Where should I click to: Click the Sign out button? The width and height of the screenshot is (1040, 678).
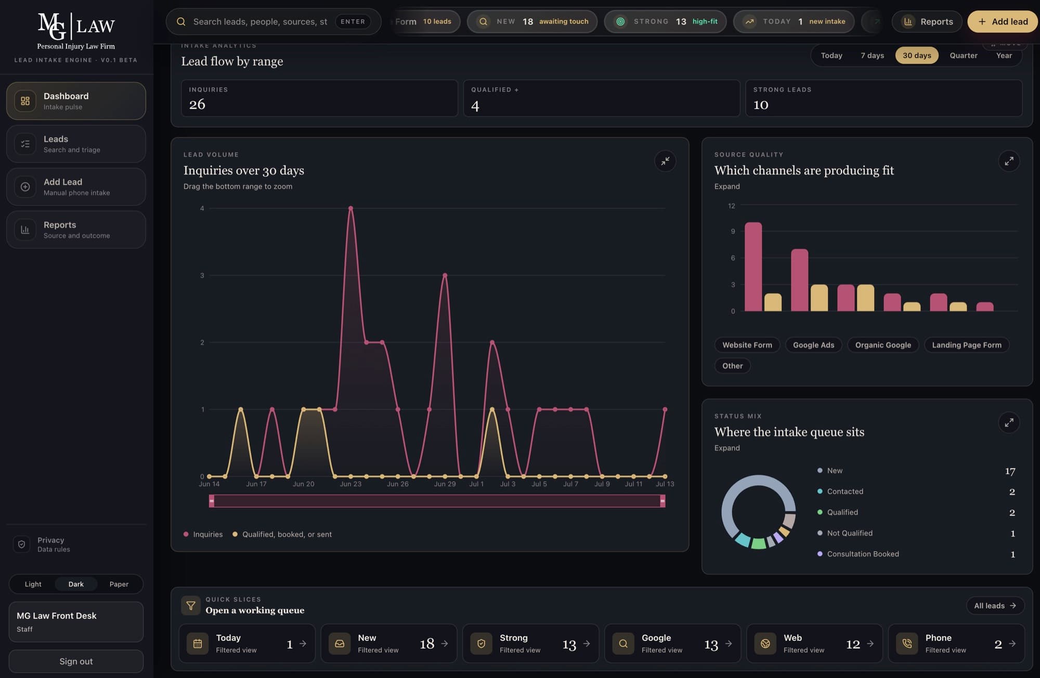click(x=76, y=661)
